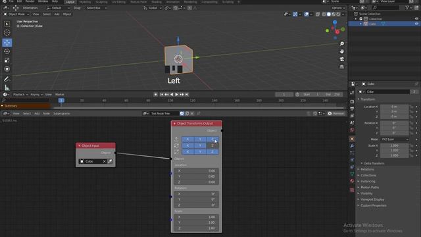This screenshot has width=421, height=237.
Task: Toggle Location Z button in node
Action: (x=212, y=139)
